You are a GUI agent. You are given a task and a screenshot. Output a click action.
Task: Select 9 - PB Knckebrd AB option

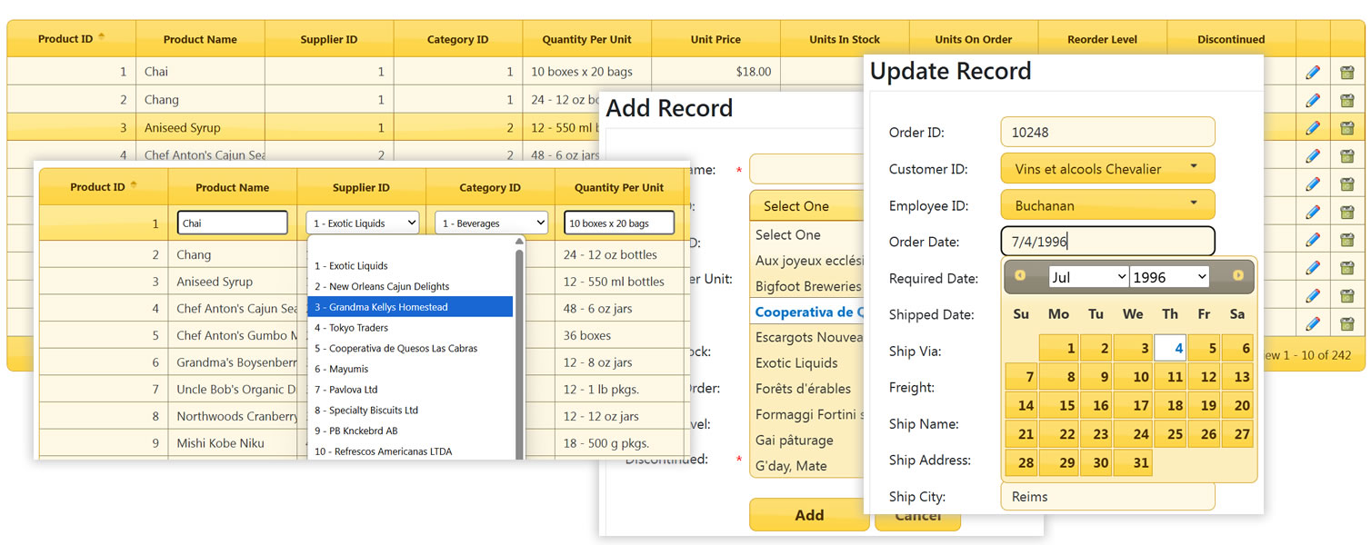tap(410, 431)
